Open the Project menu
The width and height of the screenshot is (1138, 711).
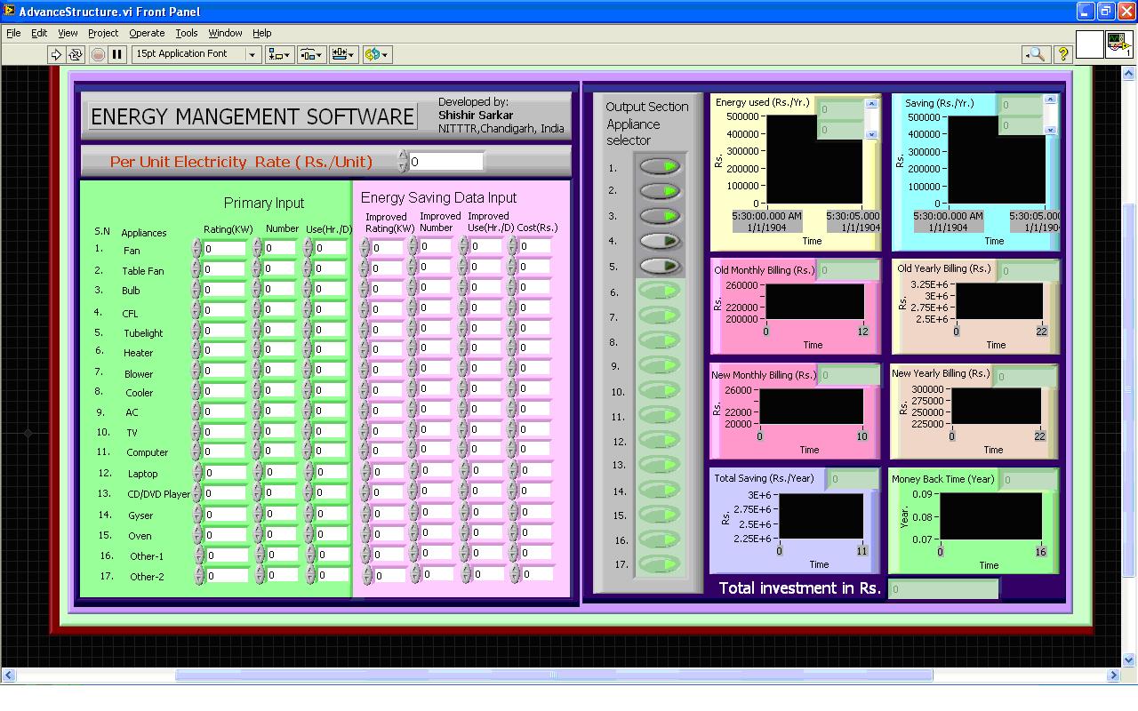pos(103,33)
